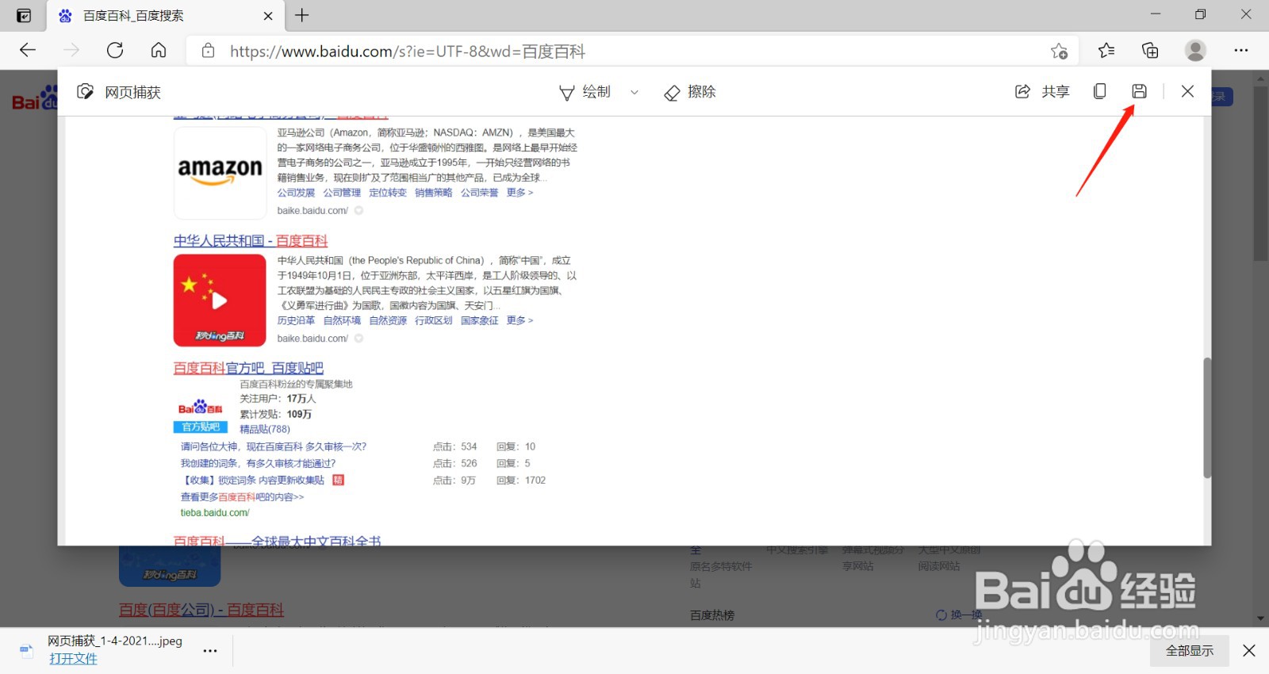
Task: Open 国家象征 sublink
Action: [x=480, y=320]
